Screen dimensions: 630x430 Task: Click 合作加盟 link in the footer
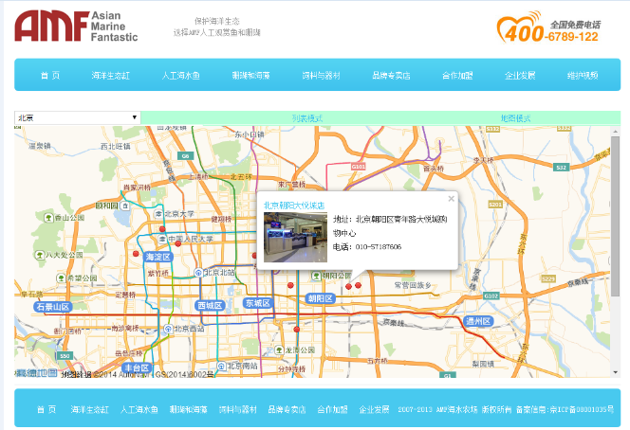(332, 409)
